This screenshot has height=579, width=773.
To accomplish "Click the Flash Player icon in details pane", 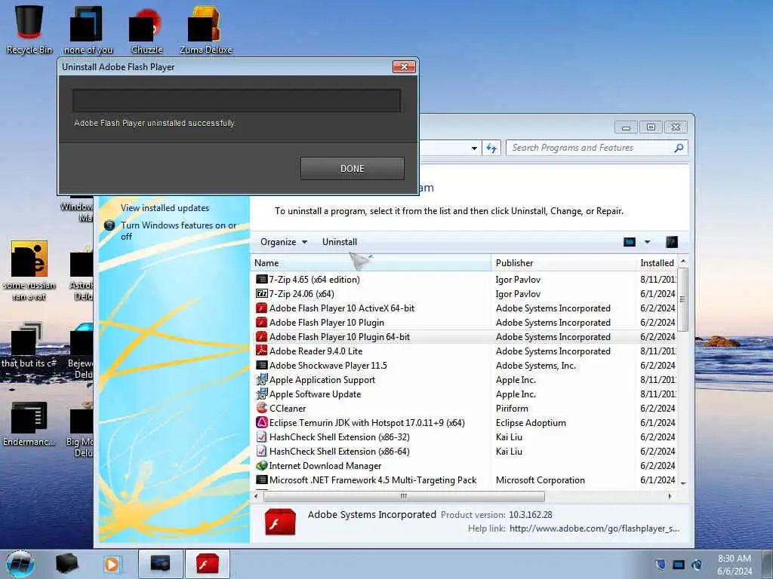I will 280,522.
